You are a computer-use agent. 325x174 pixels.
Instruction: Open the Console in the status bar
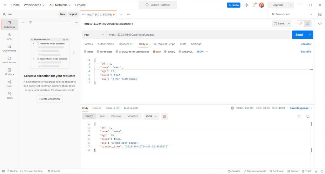54,171
